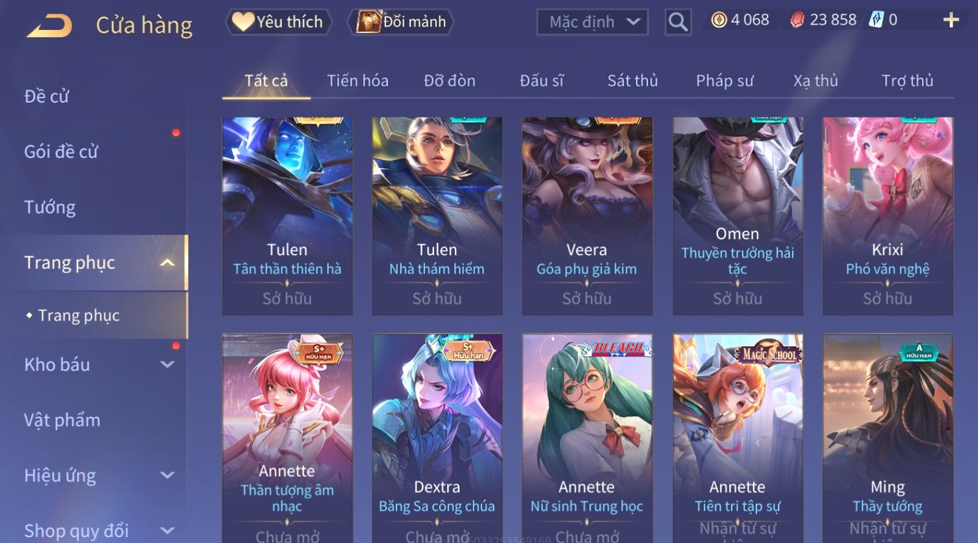Open the search magnifier icon
978x543 pixels.
point(678,23)
